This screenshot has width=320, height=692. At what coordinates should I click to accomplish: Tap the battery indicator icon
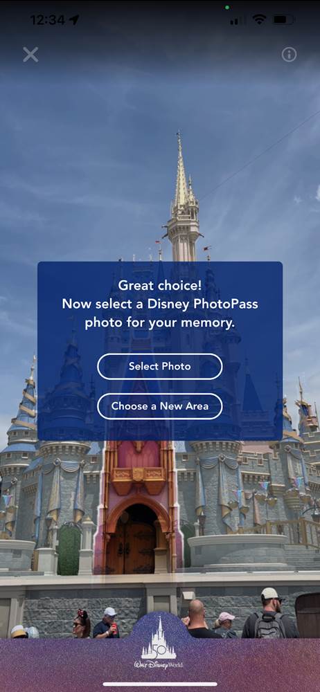pyautogui.click(x=283, y=20)
